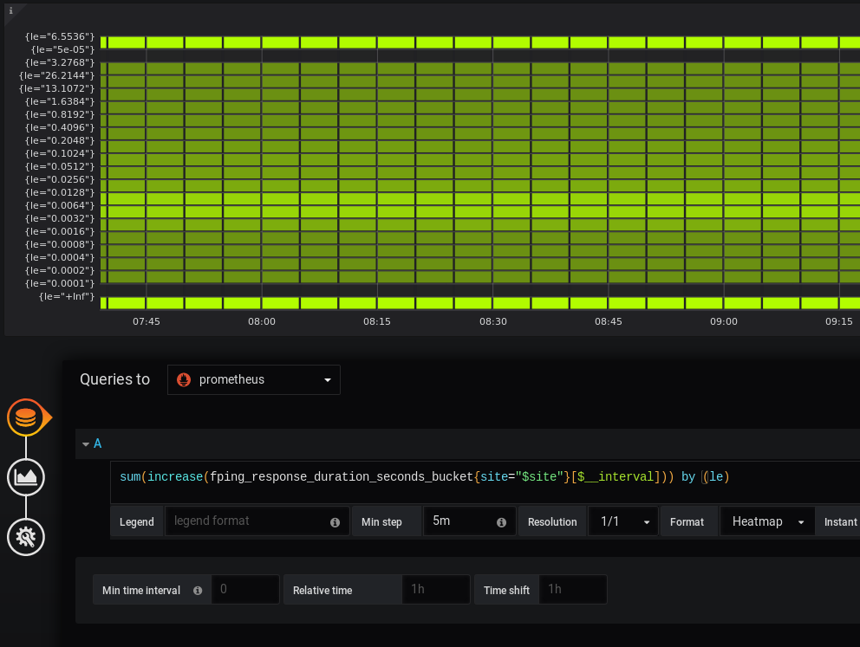Screen dimensions: 860x647
Task: Click the le="3.2768" series label
Action: pyautogui.click(x=60, y=62)
